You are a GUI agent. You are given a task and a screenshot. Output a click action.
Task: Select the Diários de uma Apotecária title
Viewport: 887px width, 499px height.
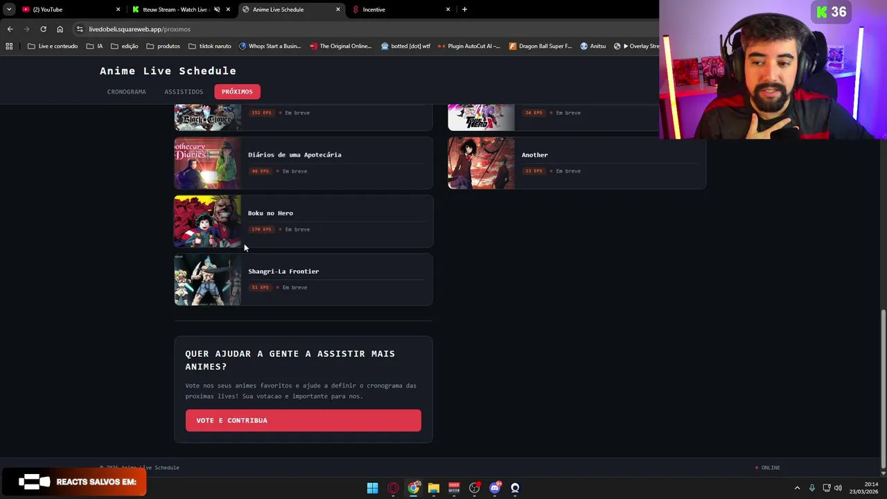point(295,155)
